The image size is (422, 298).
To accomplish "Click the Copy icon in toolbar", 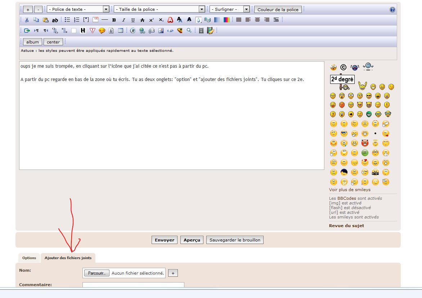I will pos(36,20).
